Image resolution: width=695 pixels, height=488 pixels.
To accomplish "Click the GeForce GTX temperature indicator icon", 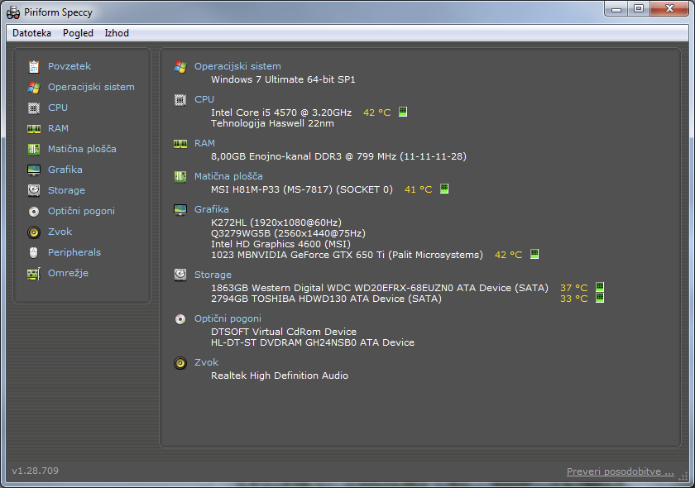I will coord(534,255).
